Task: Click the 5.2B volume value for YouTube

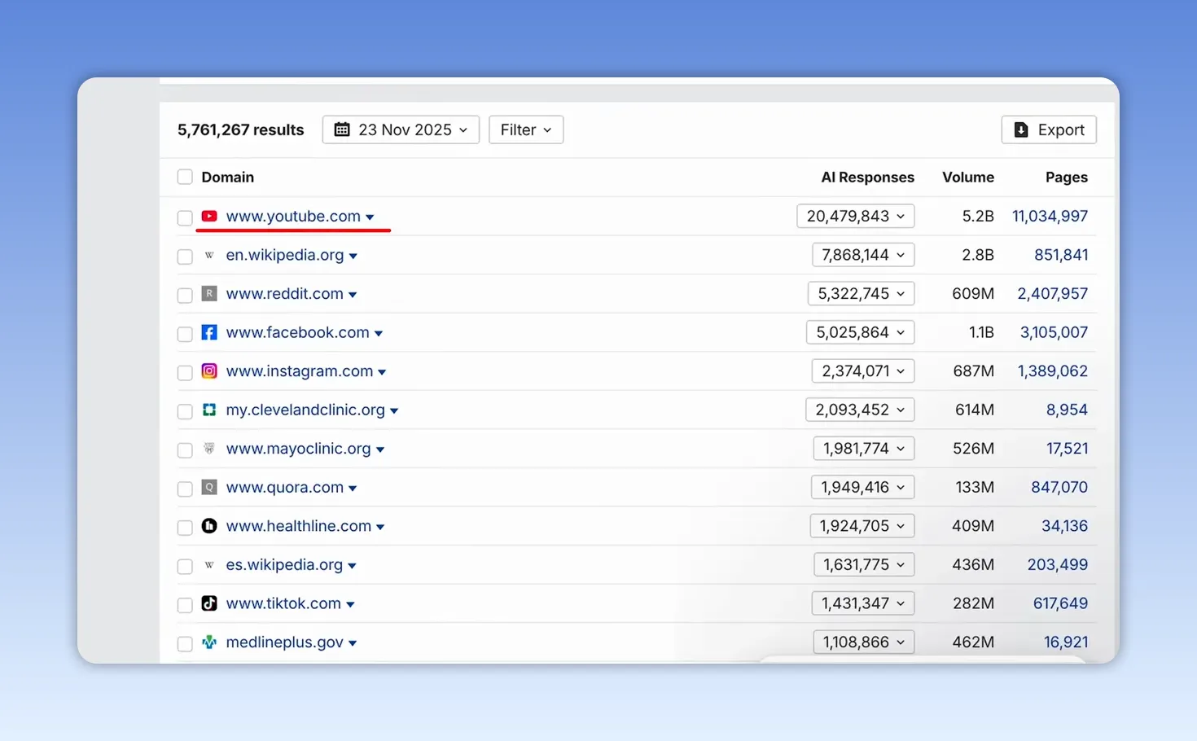Action: (978, 216)
